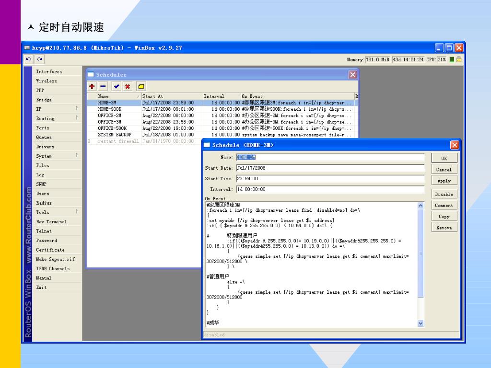491x368 pixels.
Task: Click the Name field containing HOME-3M
Action: click(330, 157)
